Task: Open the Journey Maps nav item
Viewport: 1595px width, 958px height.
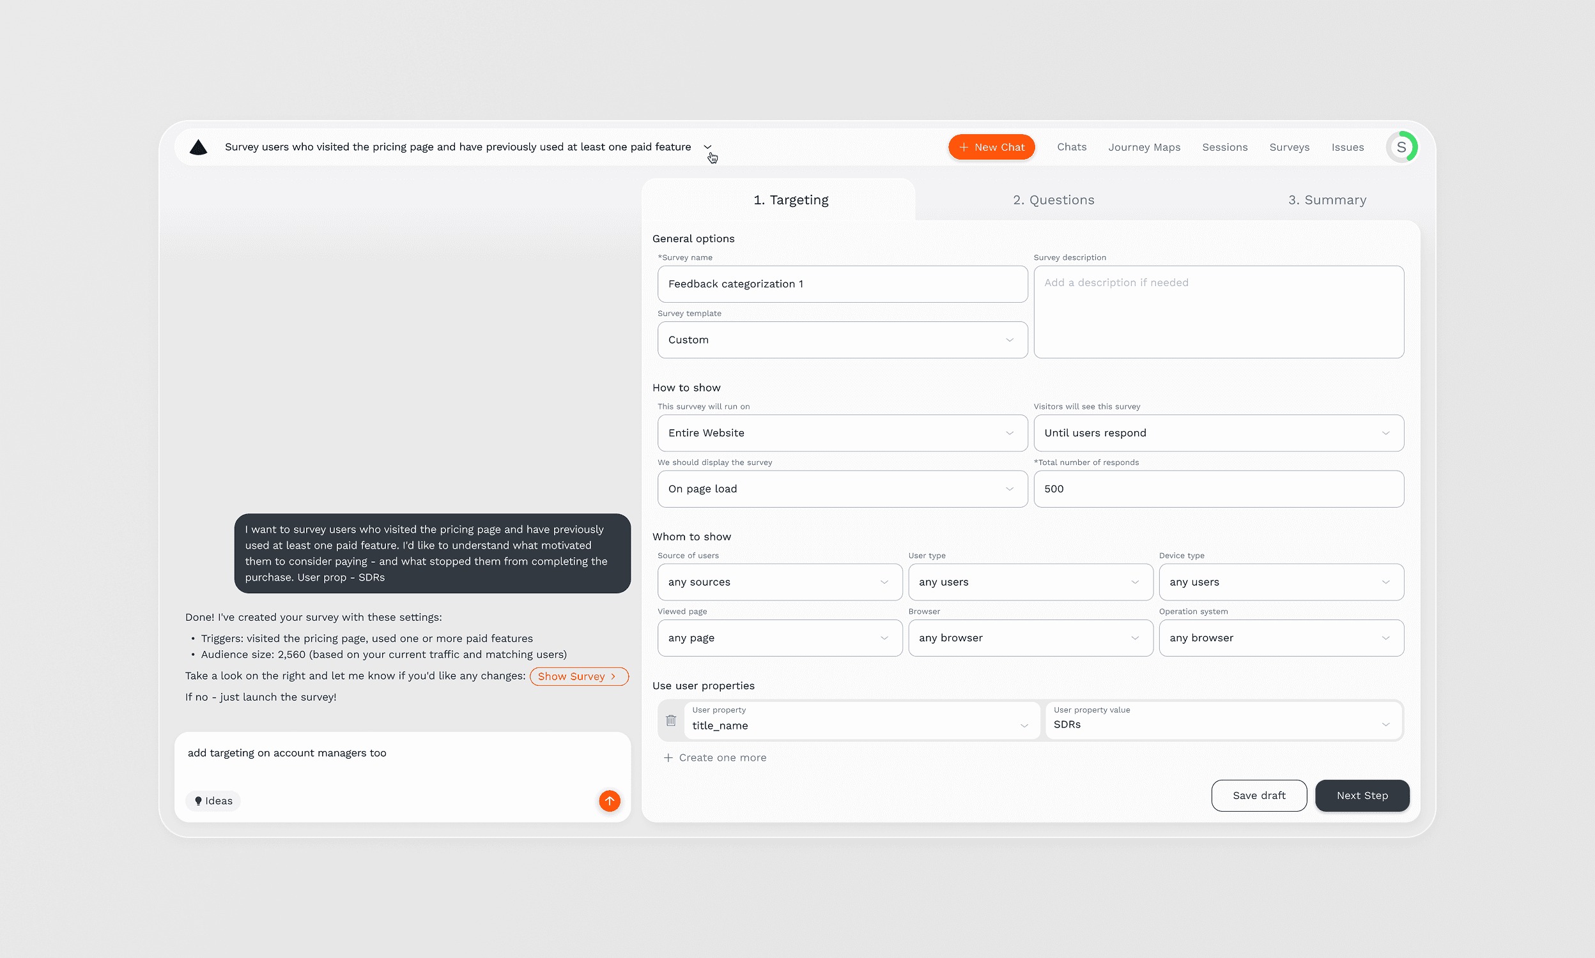Action: click(x=1144, y=147)
